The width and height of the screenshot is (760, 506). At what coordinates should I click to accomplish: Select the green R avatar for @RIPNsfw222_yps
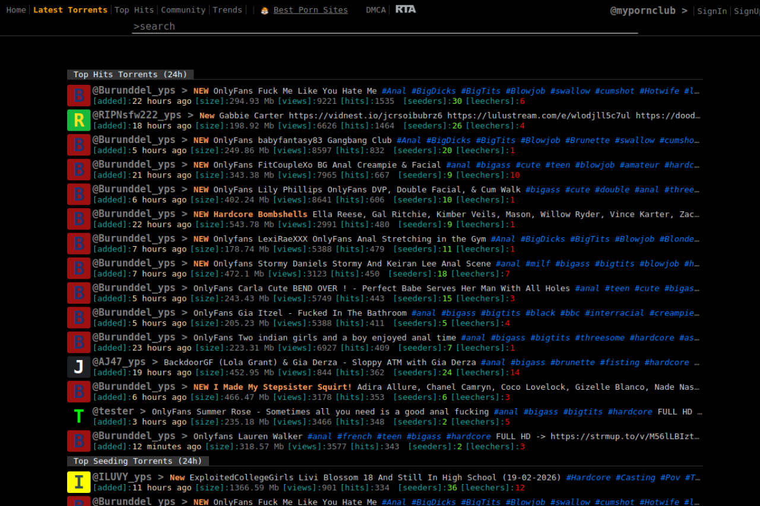click(78, 120)
